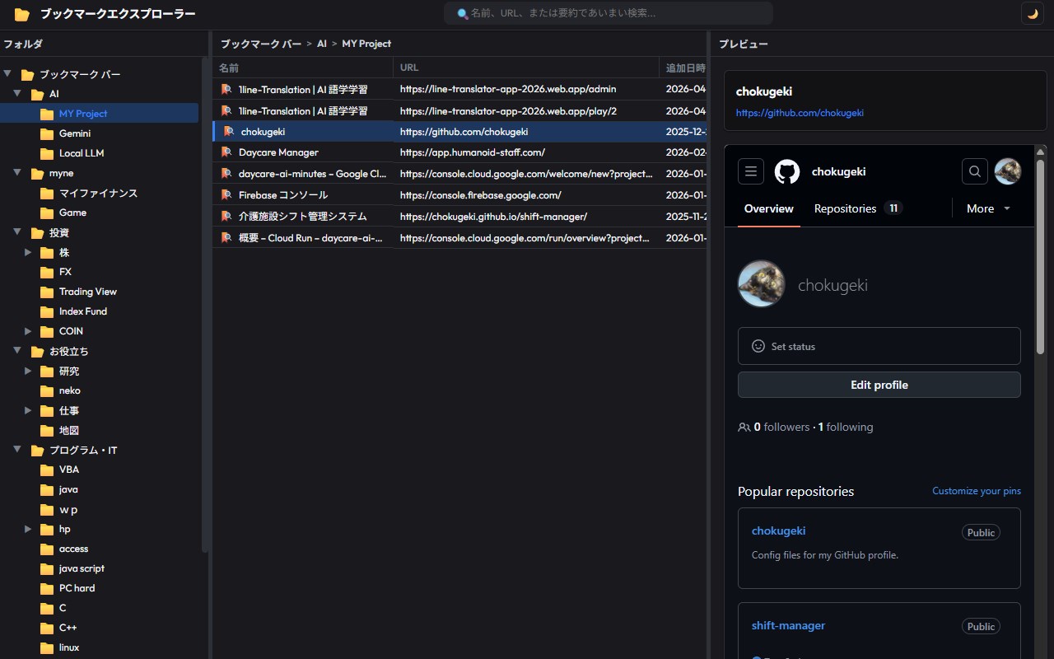Expand the 研究 folder

(27, 371)
